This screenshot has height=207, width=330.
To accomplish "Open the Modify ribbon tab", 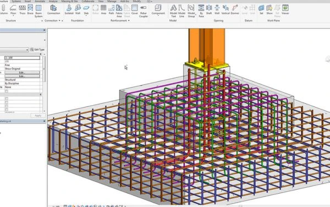I will (x=137, y=1).
